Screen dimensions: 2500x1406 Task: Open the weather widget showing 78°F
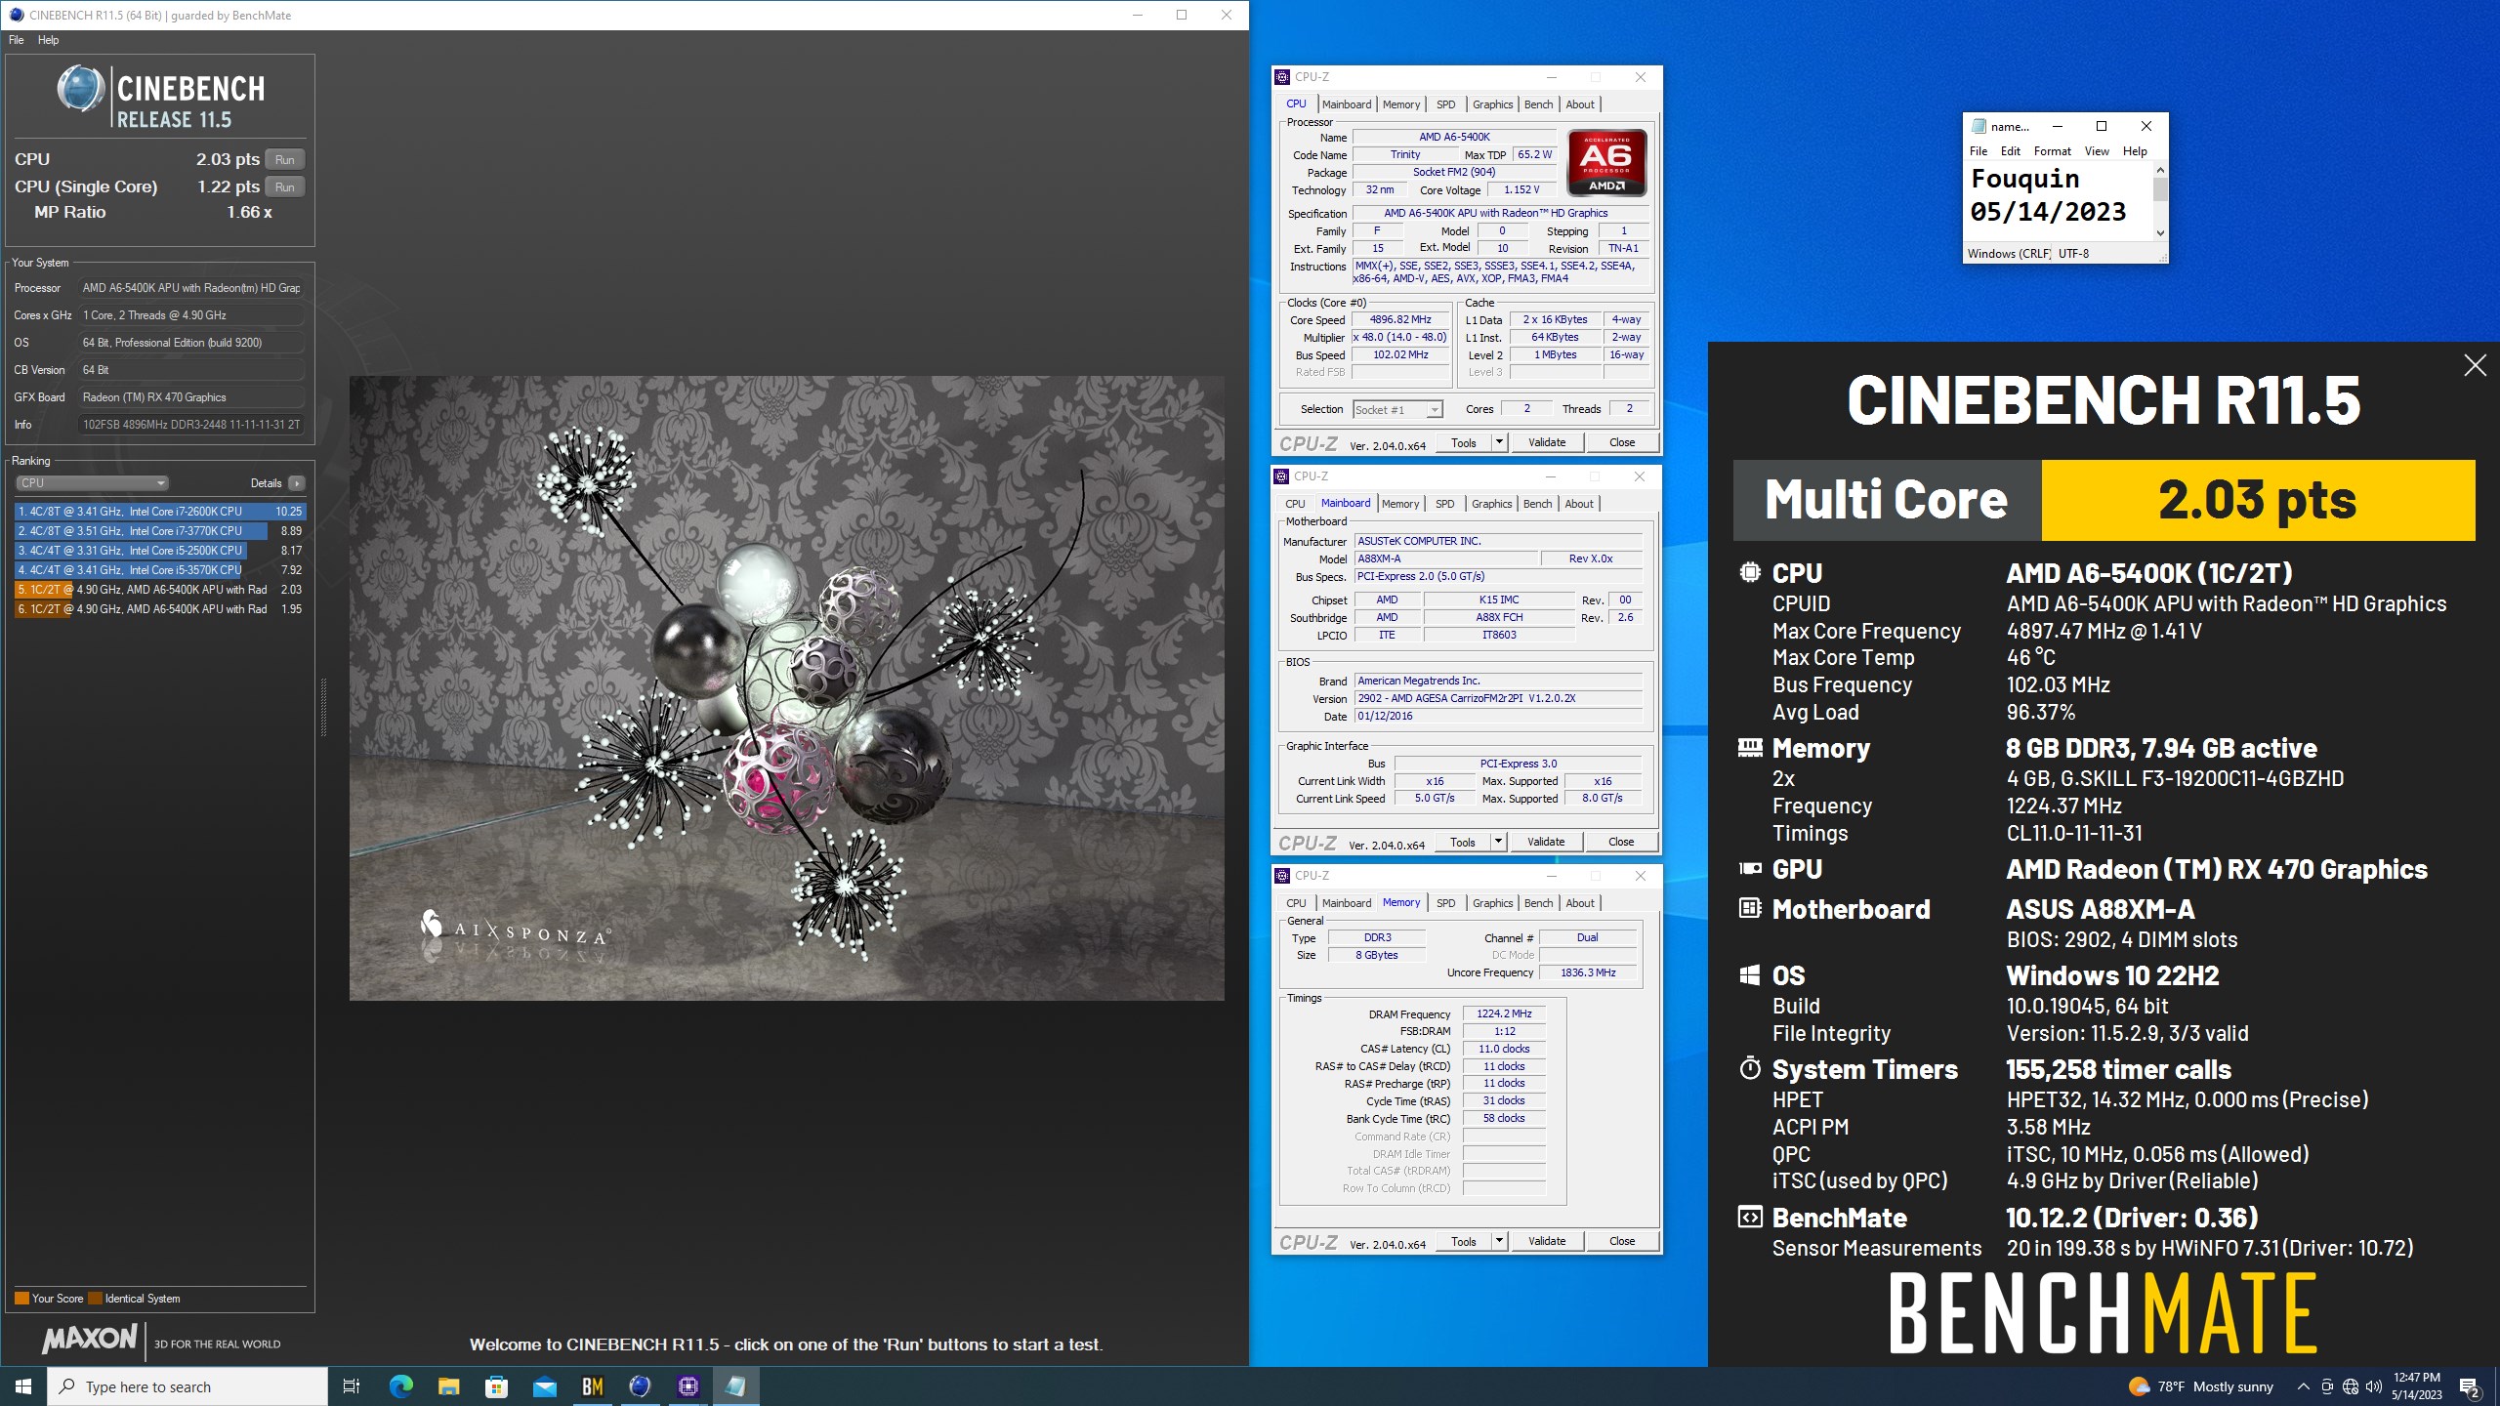pos(2201,1386)
